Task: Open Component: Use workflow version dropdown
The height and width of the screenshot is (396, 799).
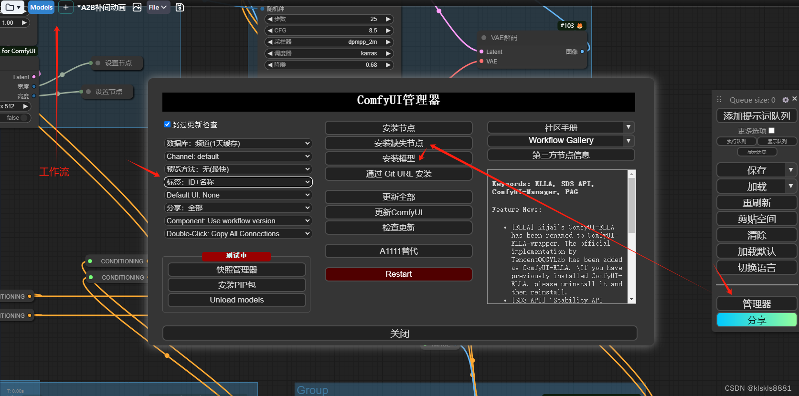Action: [238, 220]
